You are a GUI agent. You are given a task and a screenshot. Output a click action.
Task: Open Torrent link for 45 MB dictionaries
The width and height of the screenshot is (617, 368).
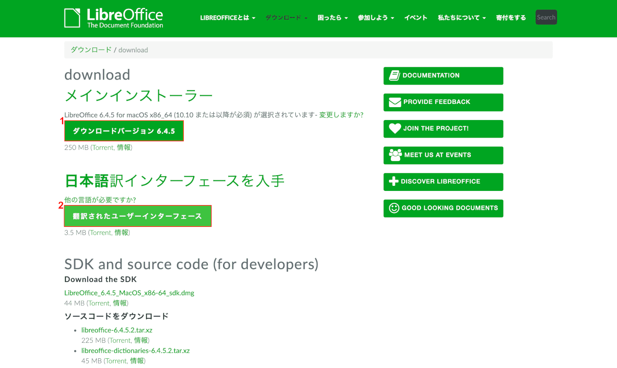point(116,361)
